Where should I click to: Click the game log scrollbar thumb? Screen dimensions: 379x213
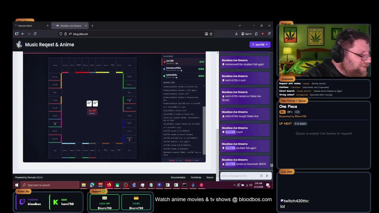[204, 130]
